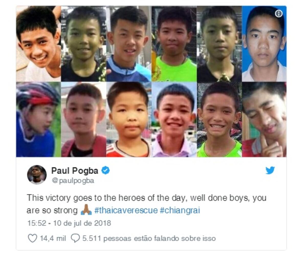The image size is (307, 256).
Task: Open the photo of boy in green jersey top row
Action: click(174, 44)
